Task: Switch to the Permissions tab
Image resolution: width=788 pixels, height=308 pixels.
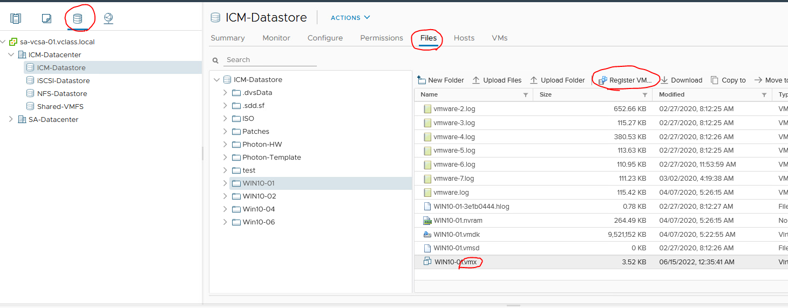Action: (382, 38)
